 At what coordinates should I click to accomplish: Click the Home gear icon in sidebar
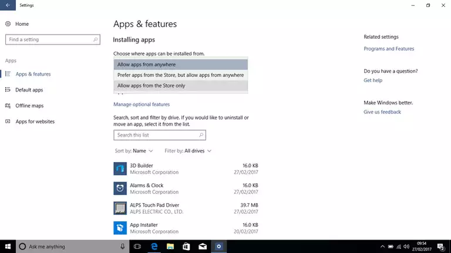(8, 24)
